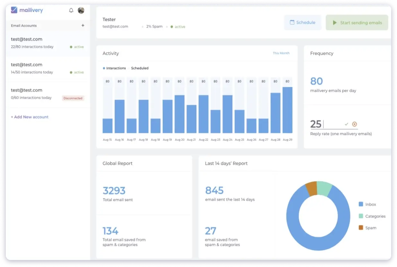
Task: Click the green play icon for sending emails
Action: point(334,22)
